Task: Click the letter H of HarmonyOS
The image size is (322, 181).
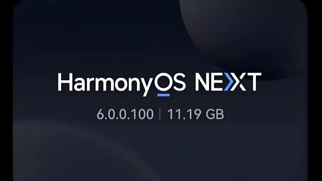Action: [65, 82]
